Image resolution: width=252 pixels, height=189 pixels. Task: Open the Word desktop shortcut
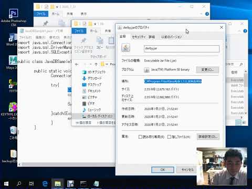click(x=12, y=39)
